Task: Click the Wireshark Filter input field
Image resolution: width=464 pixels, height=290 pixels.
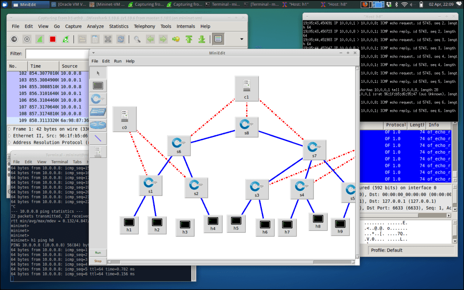Action: tap(58, 54)
